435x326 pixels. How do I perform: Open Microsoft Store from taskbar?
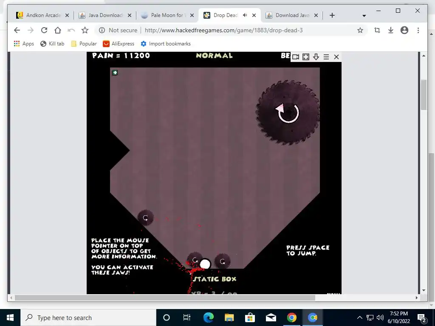pos(250,318)
